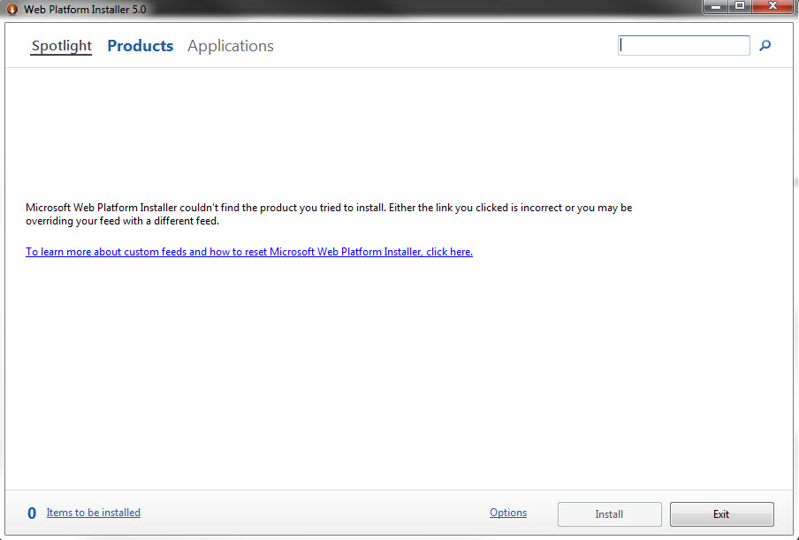Click the overriding your feed text line
The image size is (799, 540).
[122, 221]
